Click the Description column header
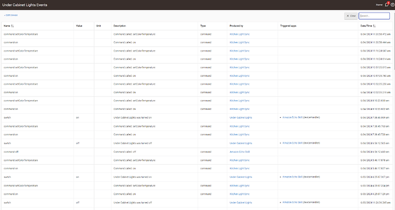 pyautogui.click(x=120, y=26)
